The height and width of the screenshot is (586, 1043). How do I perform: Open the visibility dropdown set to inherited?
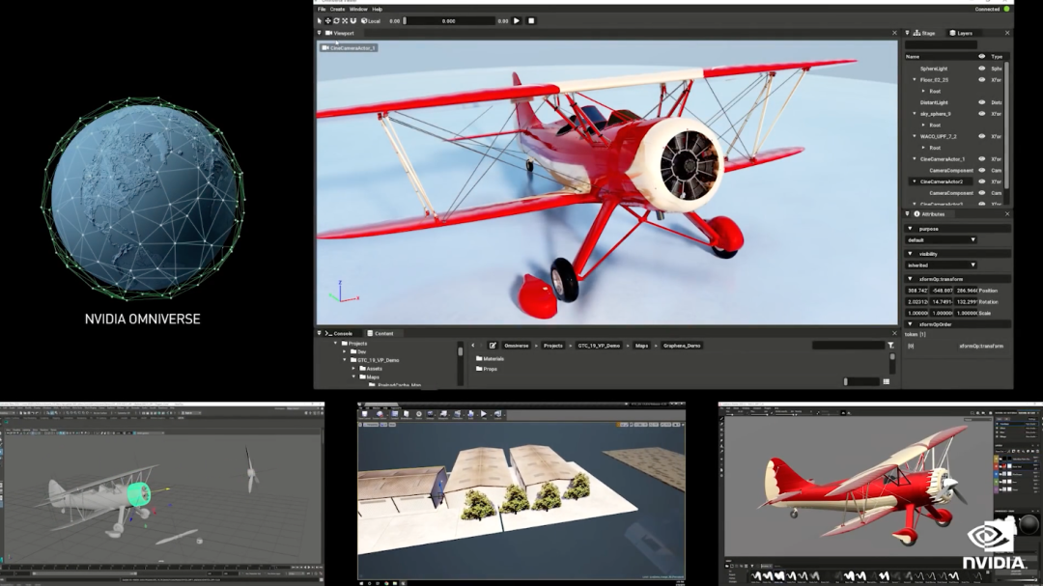942,265
